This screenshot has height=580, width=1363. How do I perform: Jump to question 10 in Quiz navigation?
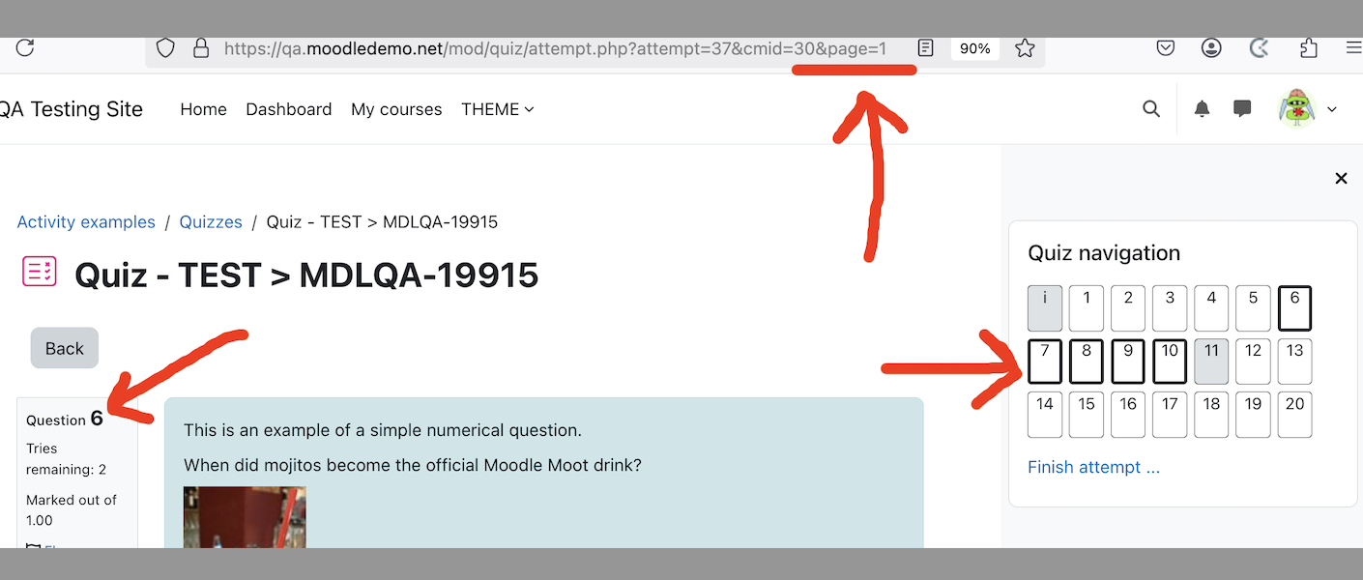pos(1170,362)
